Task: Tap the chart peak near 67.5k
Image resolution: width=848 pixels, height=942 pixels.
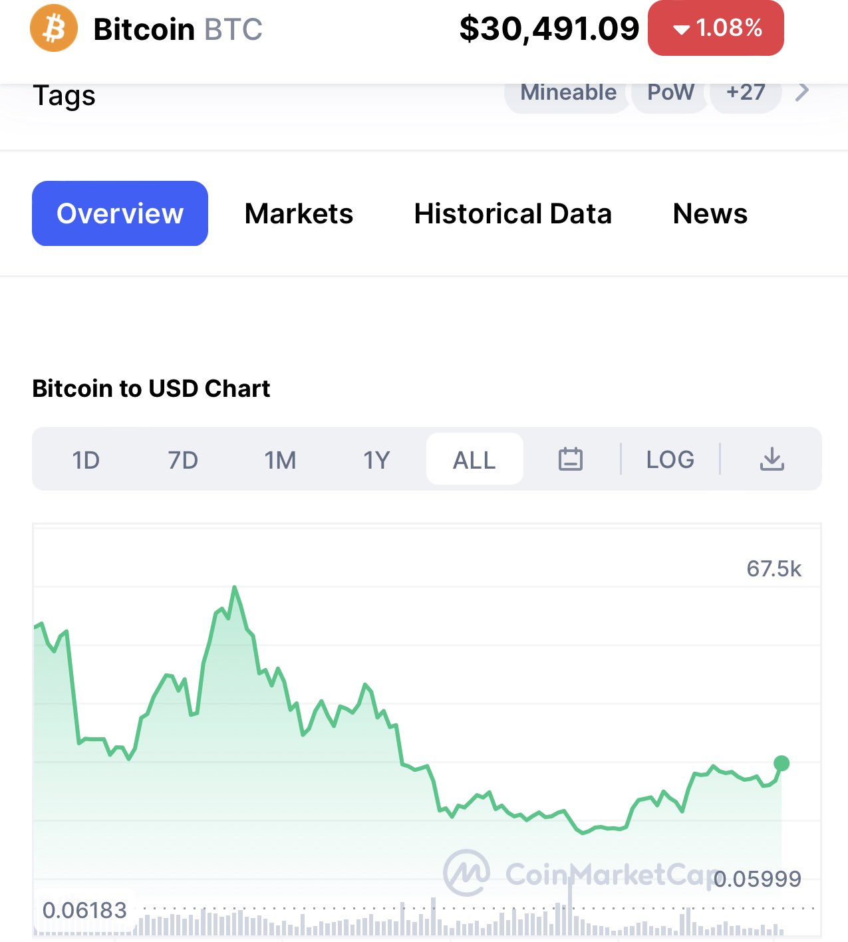Action: pyautogui.click(x=234, y=588)
